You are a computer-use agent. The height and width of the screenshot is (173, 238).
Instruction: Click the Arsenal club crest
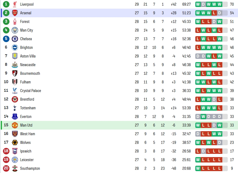[15, 13]
